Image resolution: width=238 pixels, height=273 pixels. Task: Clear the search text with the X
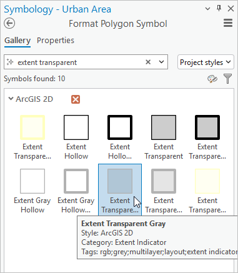pos(148,62)
